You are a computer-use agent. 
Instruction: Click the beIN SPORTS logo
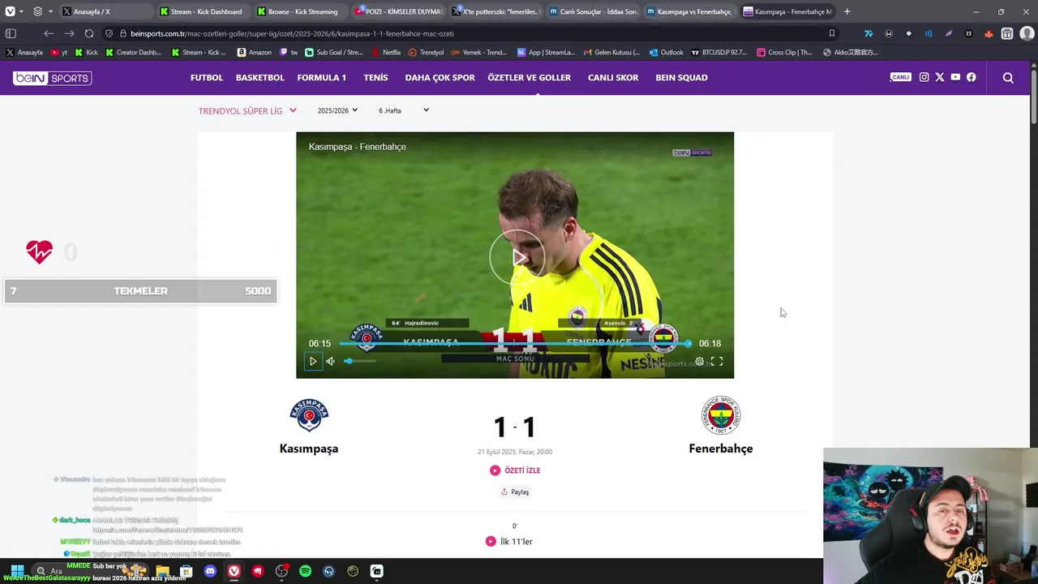click(52, 78)
